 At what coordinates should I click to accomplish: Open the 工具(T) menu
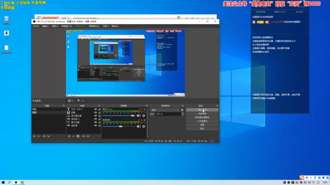tap(106, 26)
